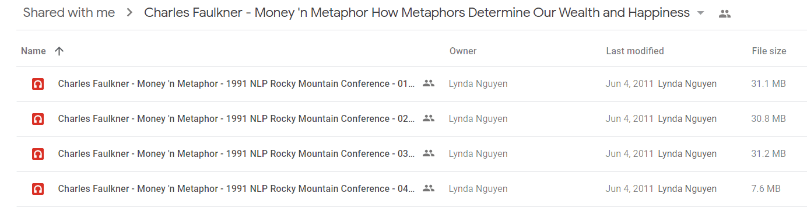Go back to Shared with me

(x=69, y=13)
